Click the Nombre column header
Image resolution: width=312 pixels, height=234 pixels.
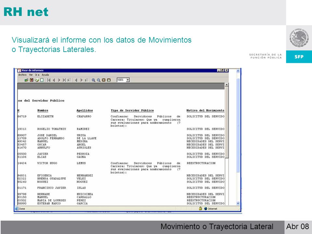point(43,110)
